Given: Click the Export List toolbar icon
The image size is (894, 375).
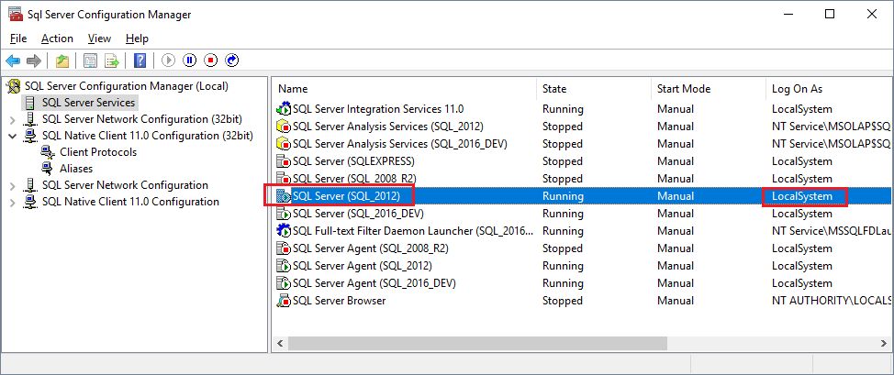Looking at the screenshot, I should 111,61.
